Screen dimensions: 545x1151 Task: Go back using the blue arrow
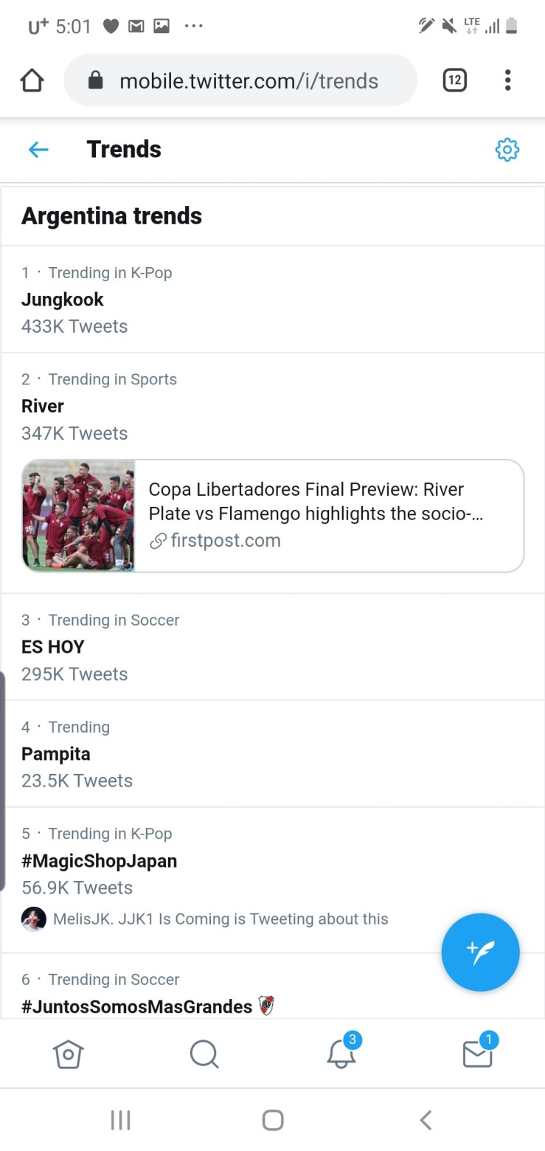pos(38,150)
